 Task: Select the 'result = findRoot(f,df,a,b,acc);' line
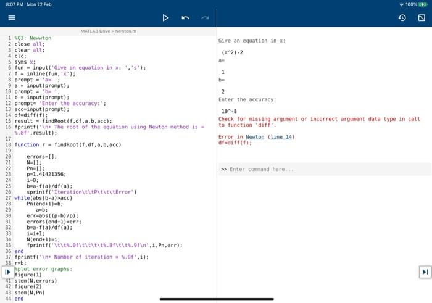point(64,121)
